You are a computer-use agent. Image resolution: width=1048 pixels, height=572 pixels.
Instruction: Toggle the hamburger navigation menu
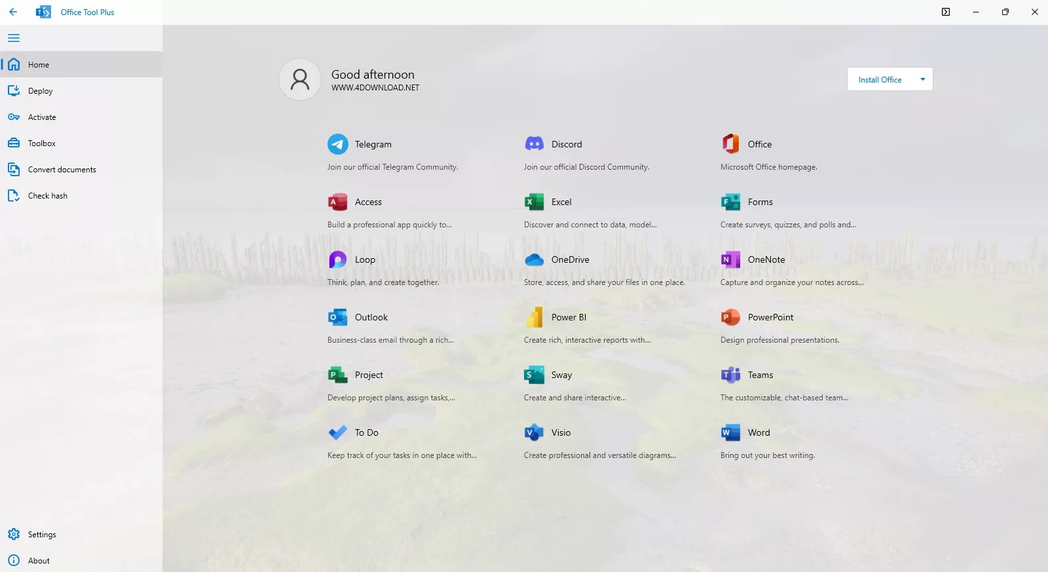click(x=14, y=38)
